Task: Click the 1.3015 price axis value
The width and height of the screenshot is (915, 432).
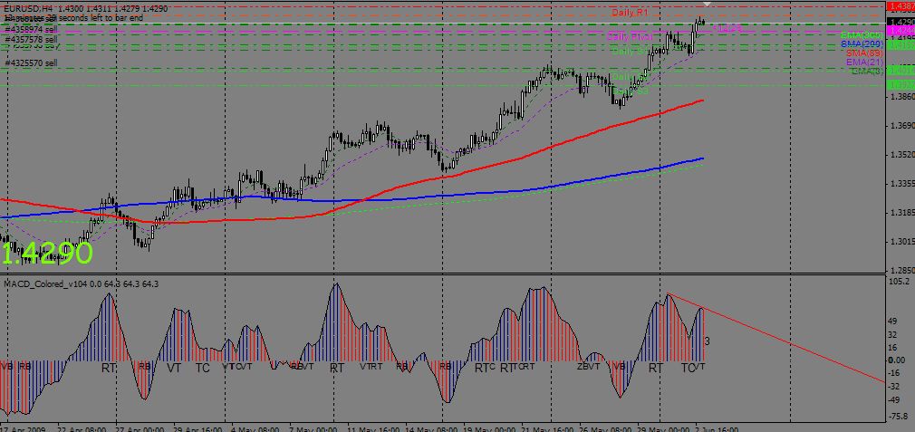Action: tap(901, 242)
